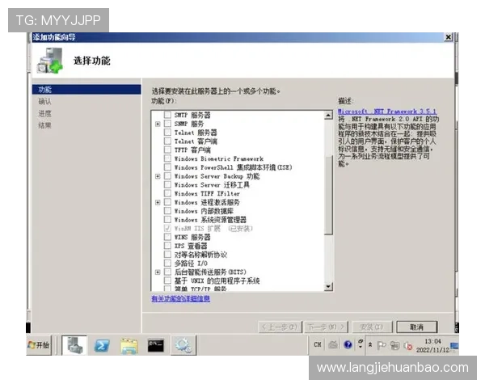Screen dimensions: 485x388
Task: Open settings gear taskbar icon
Action: (x=183, y=345)
